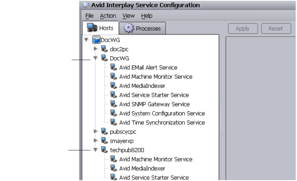Select Avid Service Starter Service under DocWG
Image resolution: width=297 pixels, height=181 pixels.
[x=154, y=95]
